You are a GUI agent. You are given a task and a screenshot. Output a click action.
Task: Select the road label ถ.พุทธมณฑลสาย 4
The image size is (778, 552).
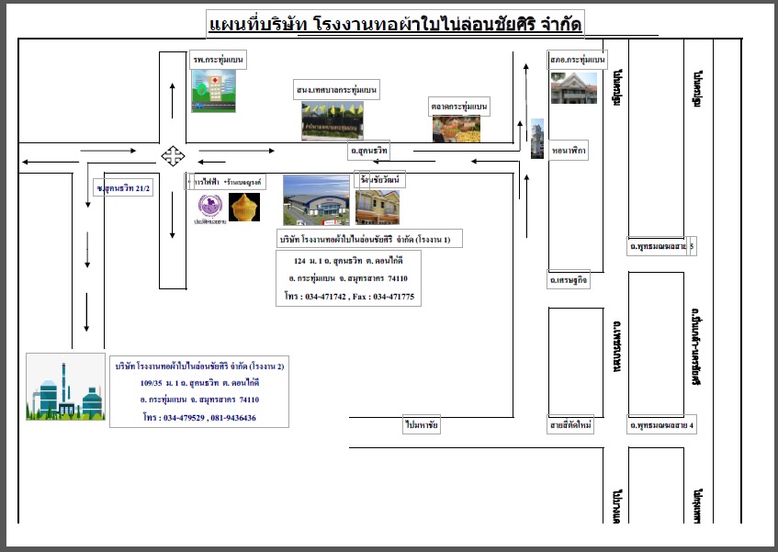pyautogui.click(x=662, y=425)
